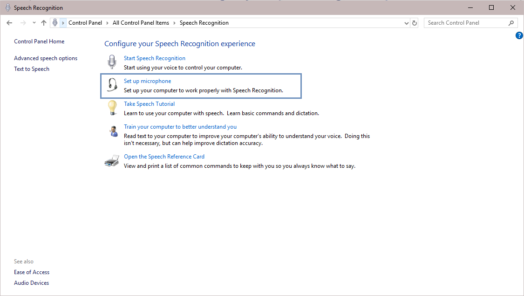Expand chevron after Control Panel breadcrumb

point(107,23)
